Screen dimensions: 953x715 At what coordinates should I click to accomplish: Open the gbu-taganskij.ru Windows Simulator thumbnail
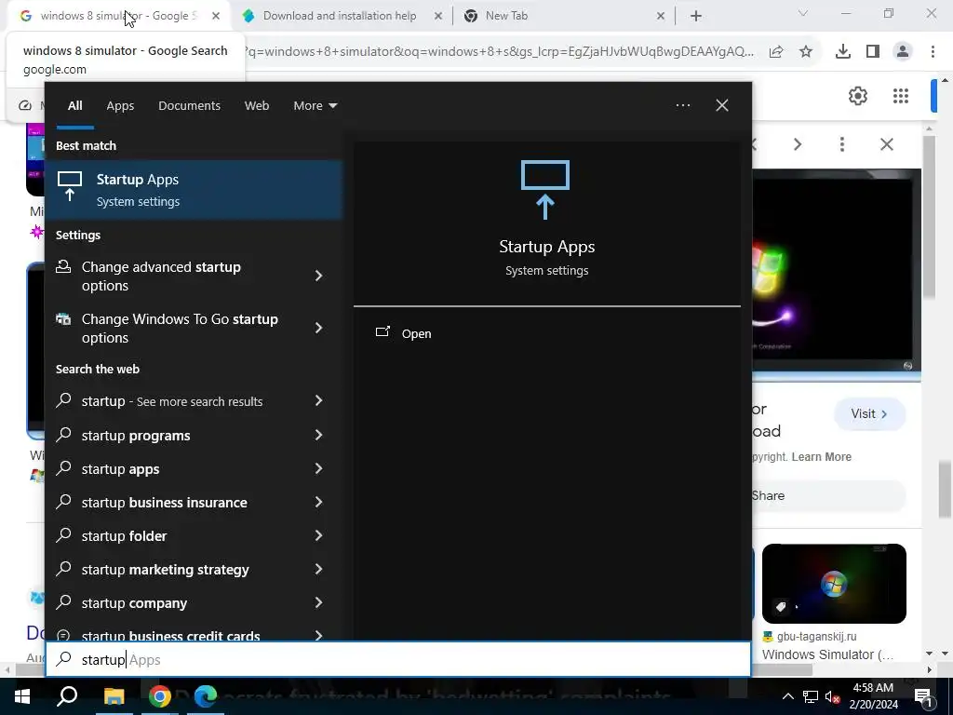(834, 584)
